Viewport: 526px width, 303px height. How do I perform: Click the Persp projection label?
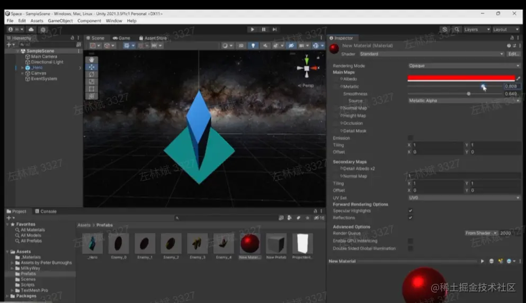point(306,86)
